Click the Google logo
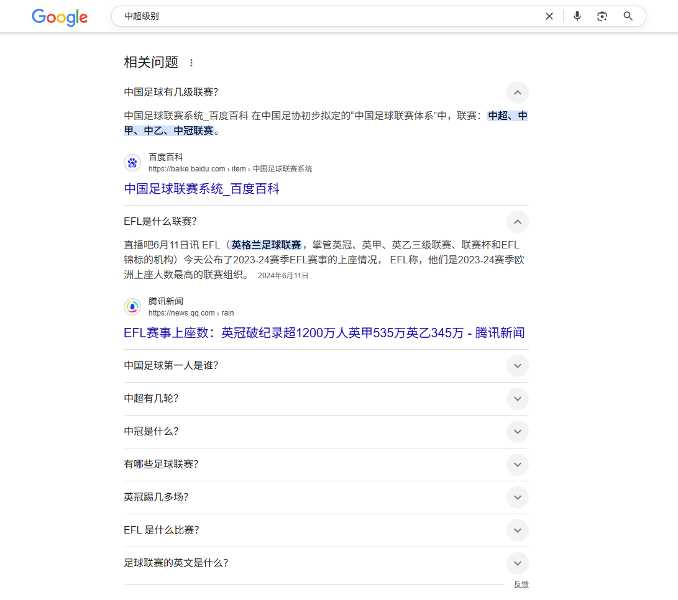 click(60, 17)
